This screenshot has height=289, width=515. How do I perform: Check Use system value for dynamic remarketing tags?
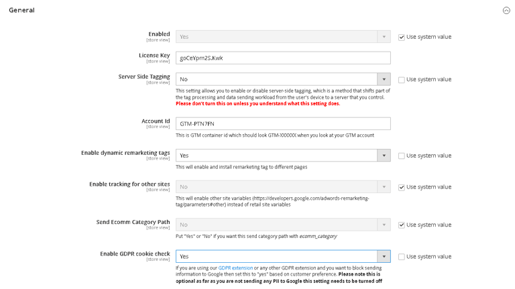click(402, 156)
